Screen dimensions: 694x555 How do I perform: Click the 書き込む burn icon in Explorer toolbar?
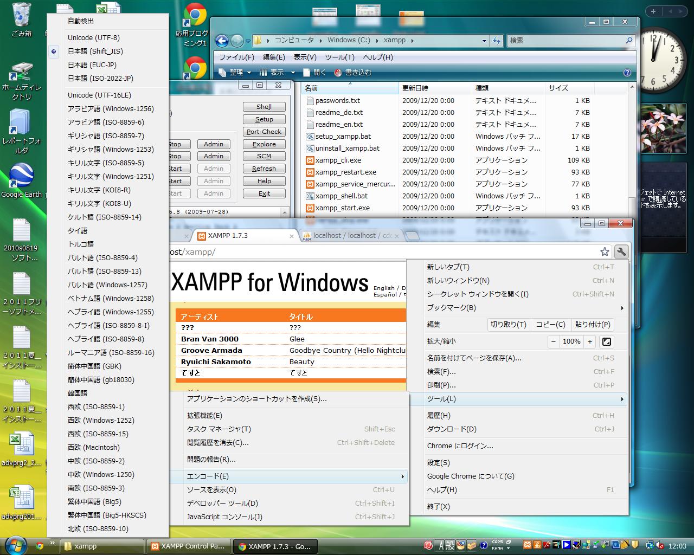click(x=338, y=73)
